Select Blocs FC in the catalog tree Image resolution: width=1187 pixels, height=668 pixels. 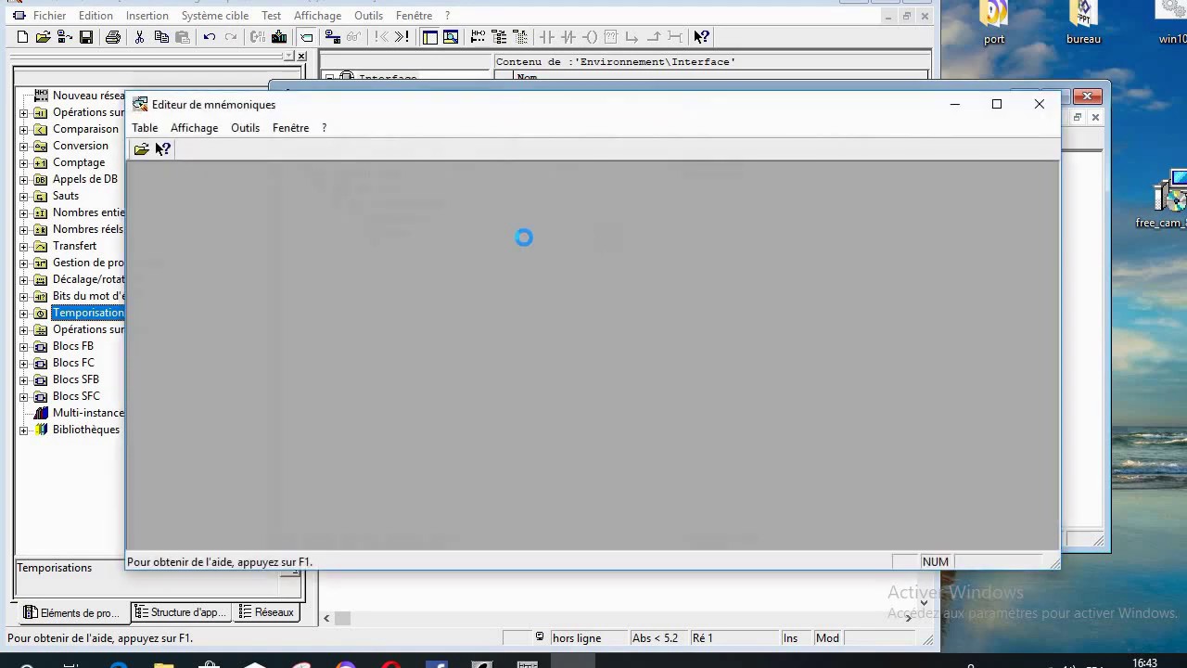click(73, 363)
